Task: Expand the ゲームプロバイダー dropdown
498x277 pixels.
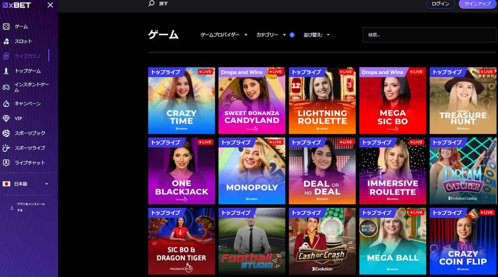Action: 224,35
